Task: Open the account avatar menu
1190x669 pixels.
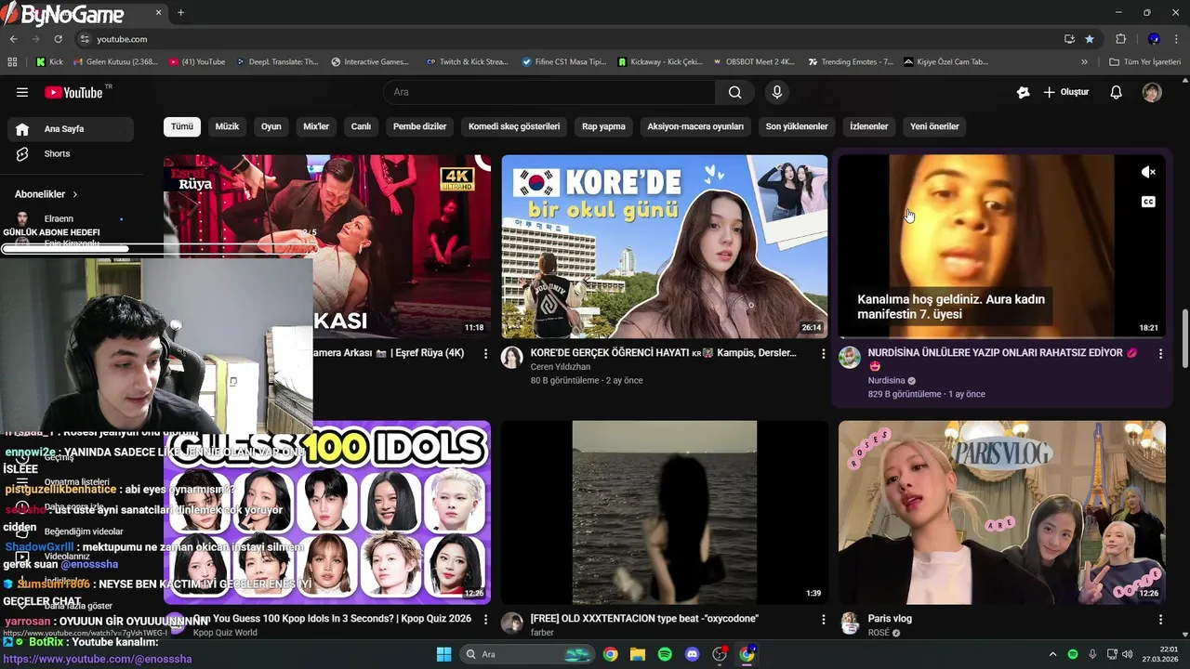Action: (1152, 92)
